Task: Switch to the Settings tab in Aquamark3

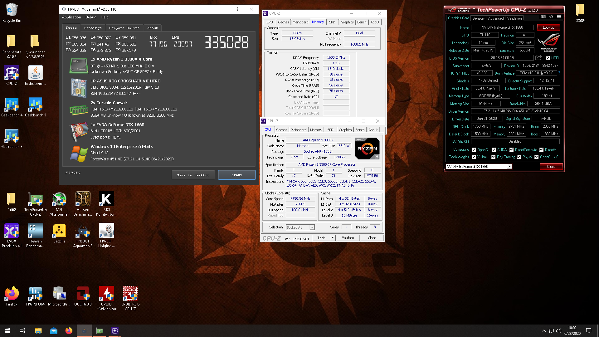Action: (x=93, y=28)
